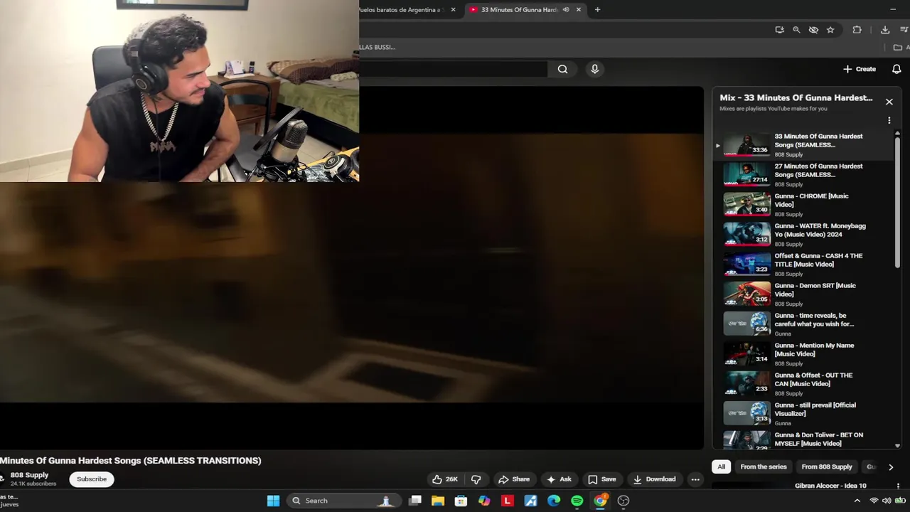The image size is (910, 512).
Task: Open YouTube notifications bell
Action: [x=896, y=69]
